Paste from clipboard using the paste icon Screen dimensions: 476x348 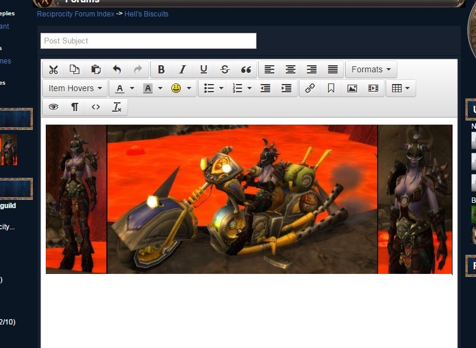pos(96,69)
